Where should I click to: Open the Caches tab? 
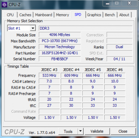pos(25,15)
